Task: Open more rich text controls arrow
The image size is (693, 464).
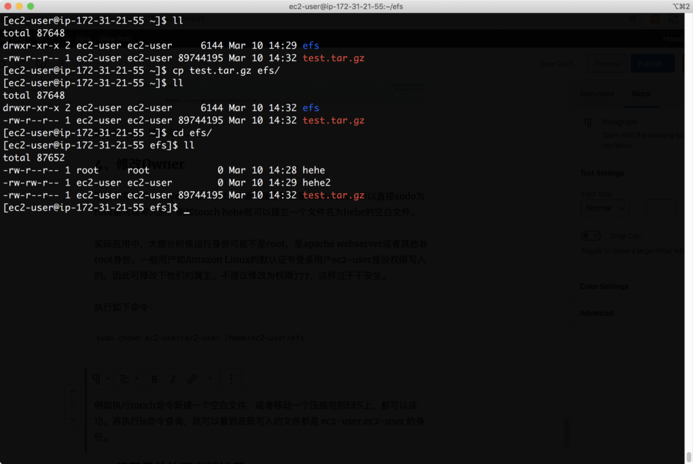Action: pos(210,379)
